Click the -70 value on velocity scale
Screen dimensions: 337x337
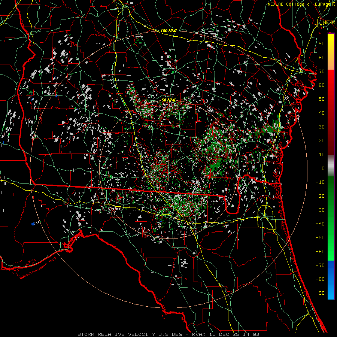point(320,265)
